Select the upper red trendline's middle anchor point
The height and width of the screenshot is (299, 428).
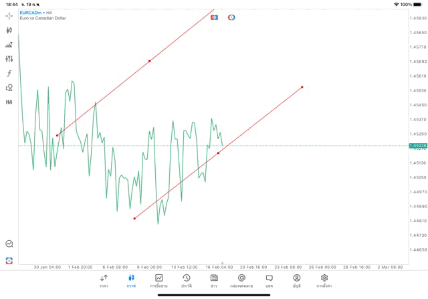tap(149, 61)
